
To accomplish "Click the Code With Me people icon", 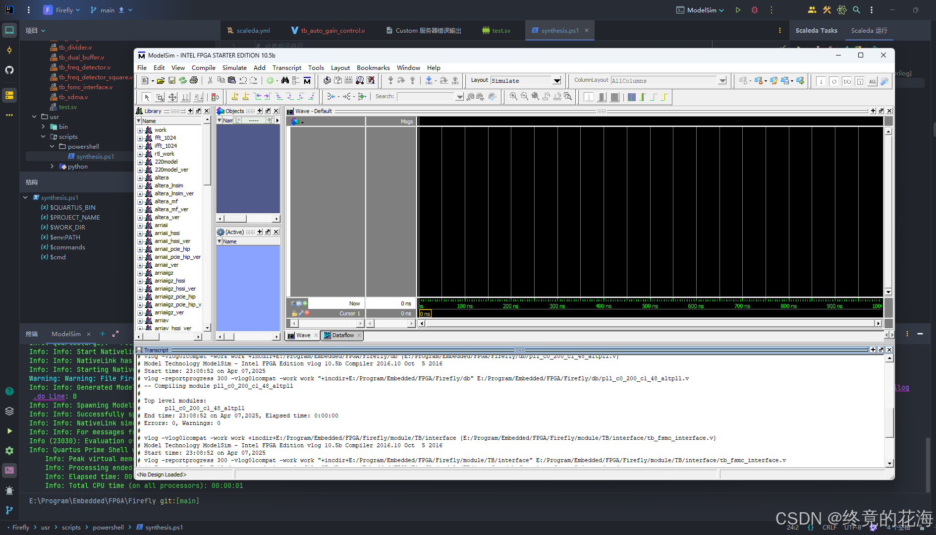I will click(x=812, y=10).
